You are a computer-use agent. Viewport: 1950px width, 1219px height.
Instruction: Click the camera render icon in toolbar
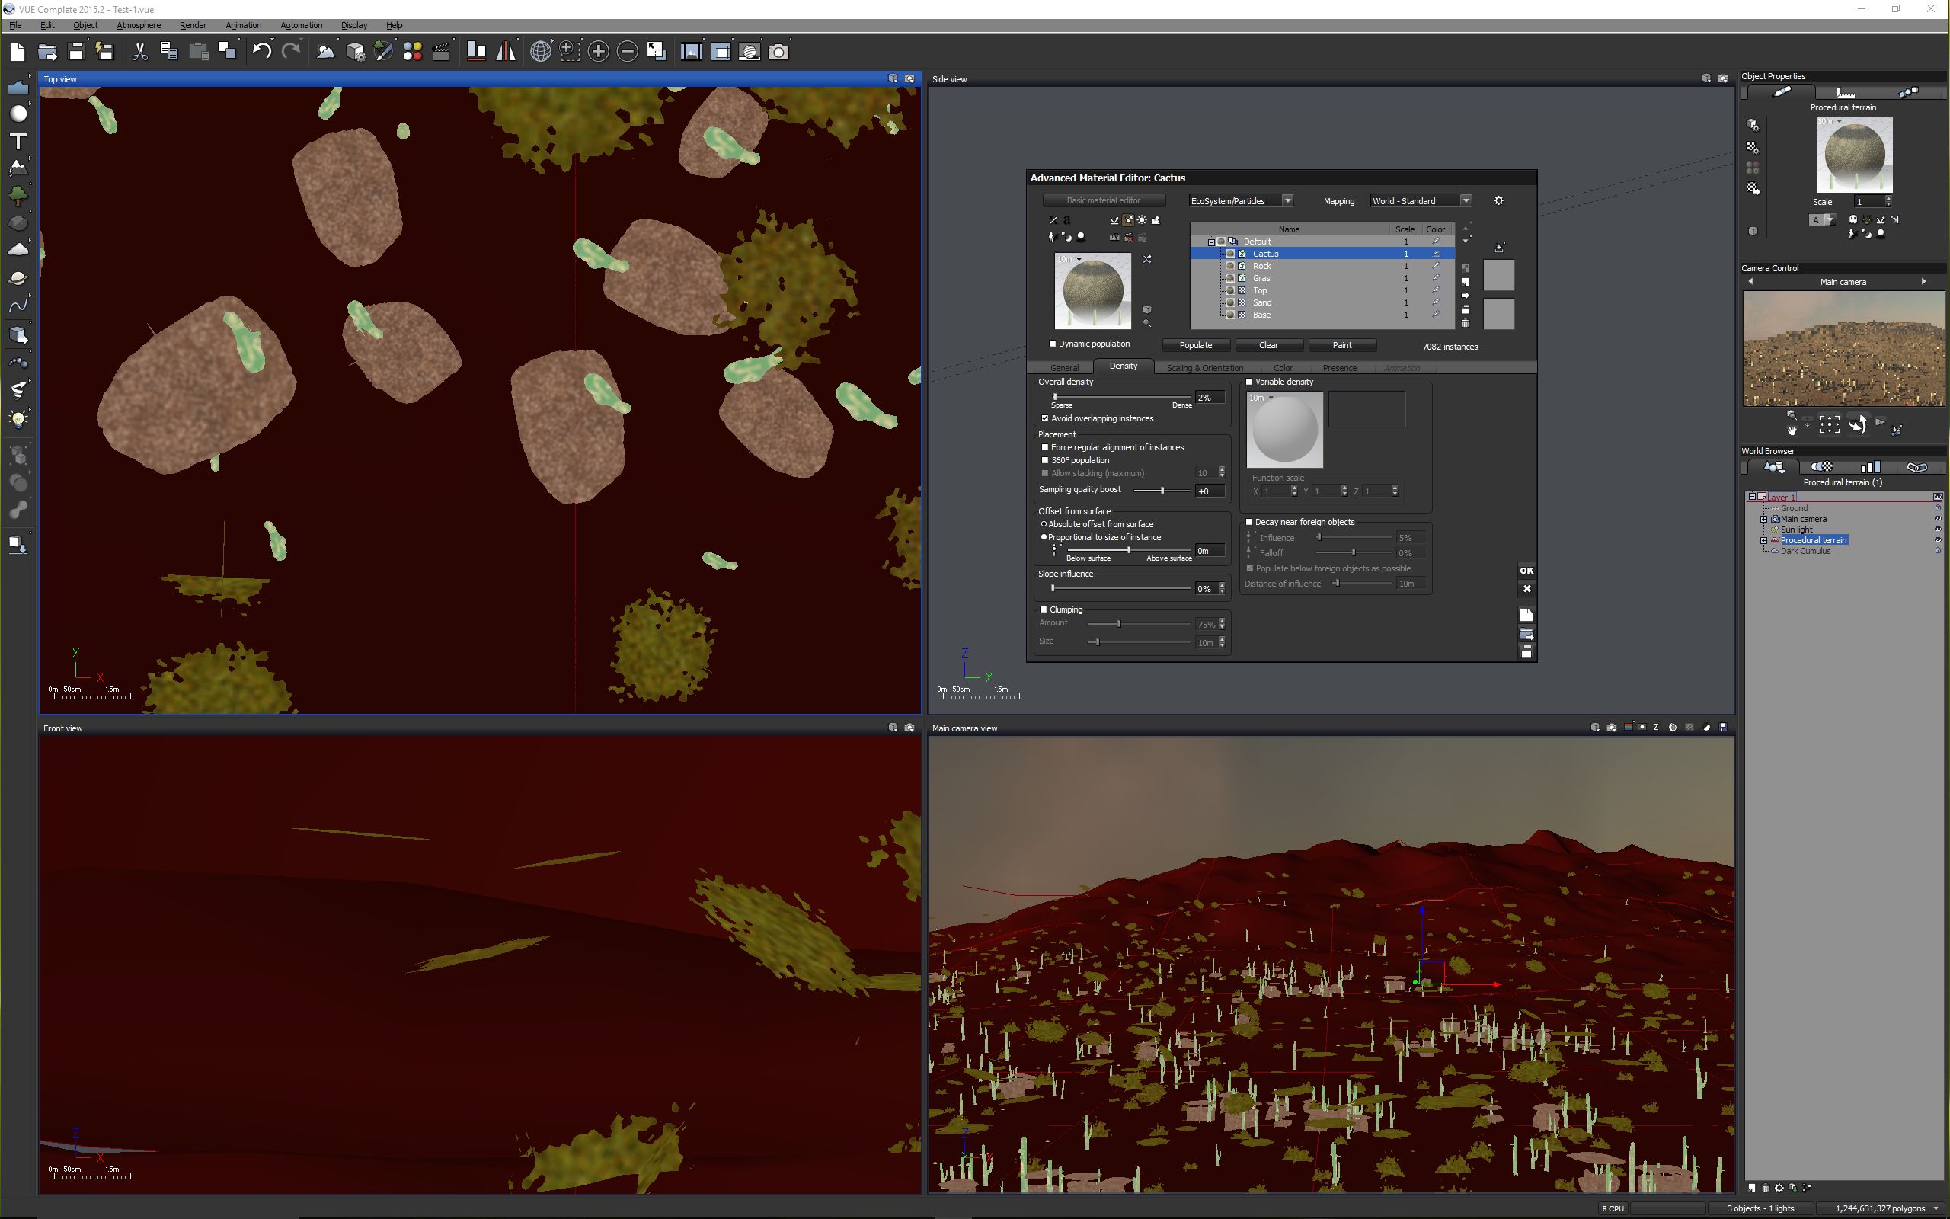778,52
